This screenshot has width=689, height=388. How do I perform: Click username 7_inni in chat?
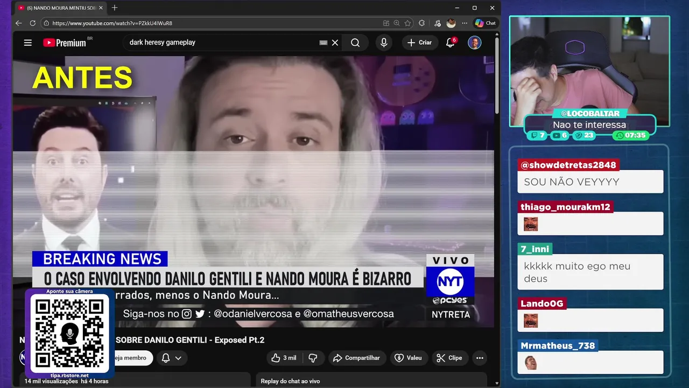[535, 249]
